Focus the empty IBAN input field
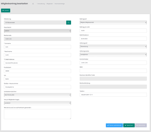The height and width of the screenshot is (132, 151). click(x=113, y=71)
